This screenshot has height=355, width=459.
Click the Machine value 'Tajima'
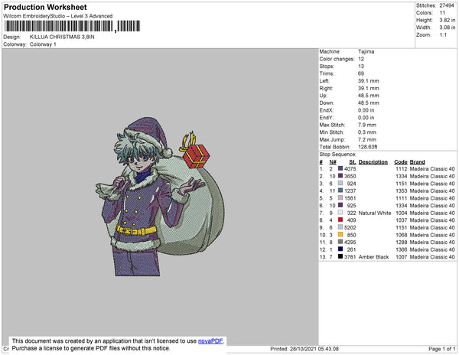click(x=366, y=51)
